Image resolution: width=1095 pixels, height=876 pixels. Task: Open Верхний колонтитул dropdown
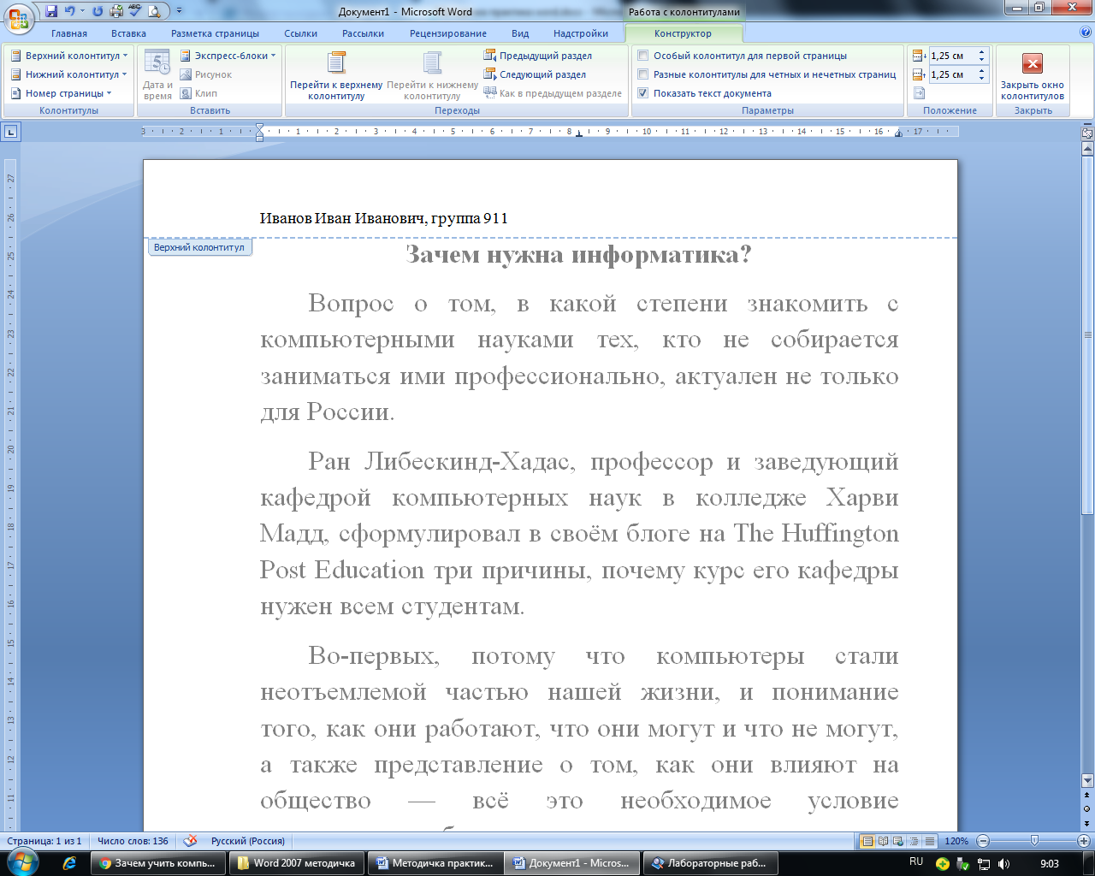tap(68, 56)
